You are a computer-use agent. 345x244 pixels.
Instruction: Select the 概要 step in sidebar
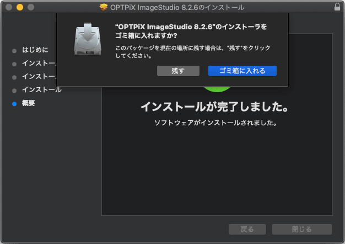coord(29,103)
